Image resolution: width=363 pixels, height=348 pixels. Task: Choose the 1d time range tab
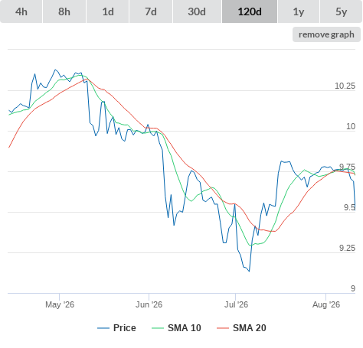click(108, 11)
